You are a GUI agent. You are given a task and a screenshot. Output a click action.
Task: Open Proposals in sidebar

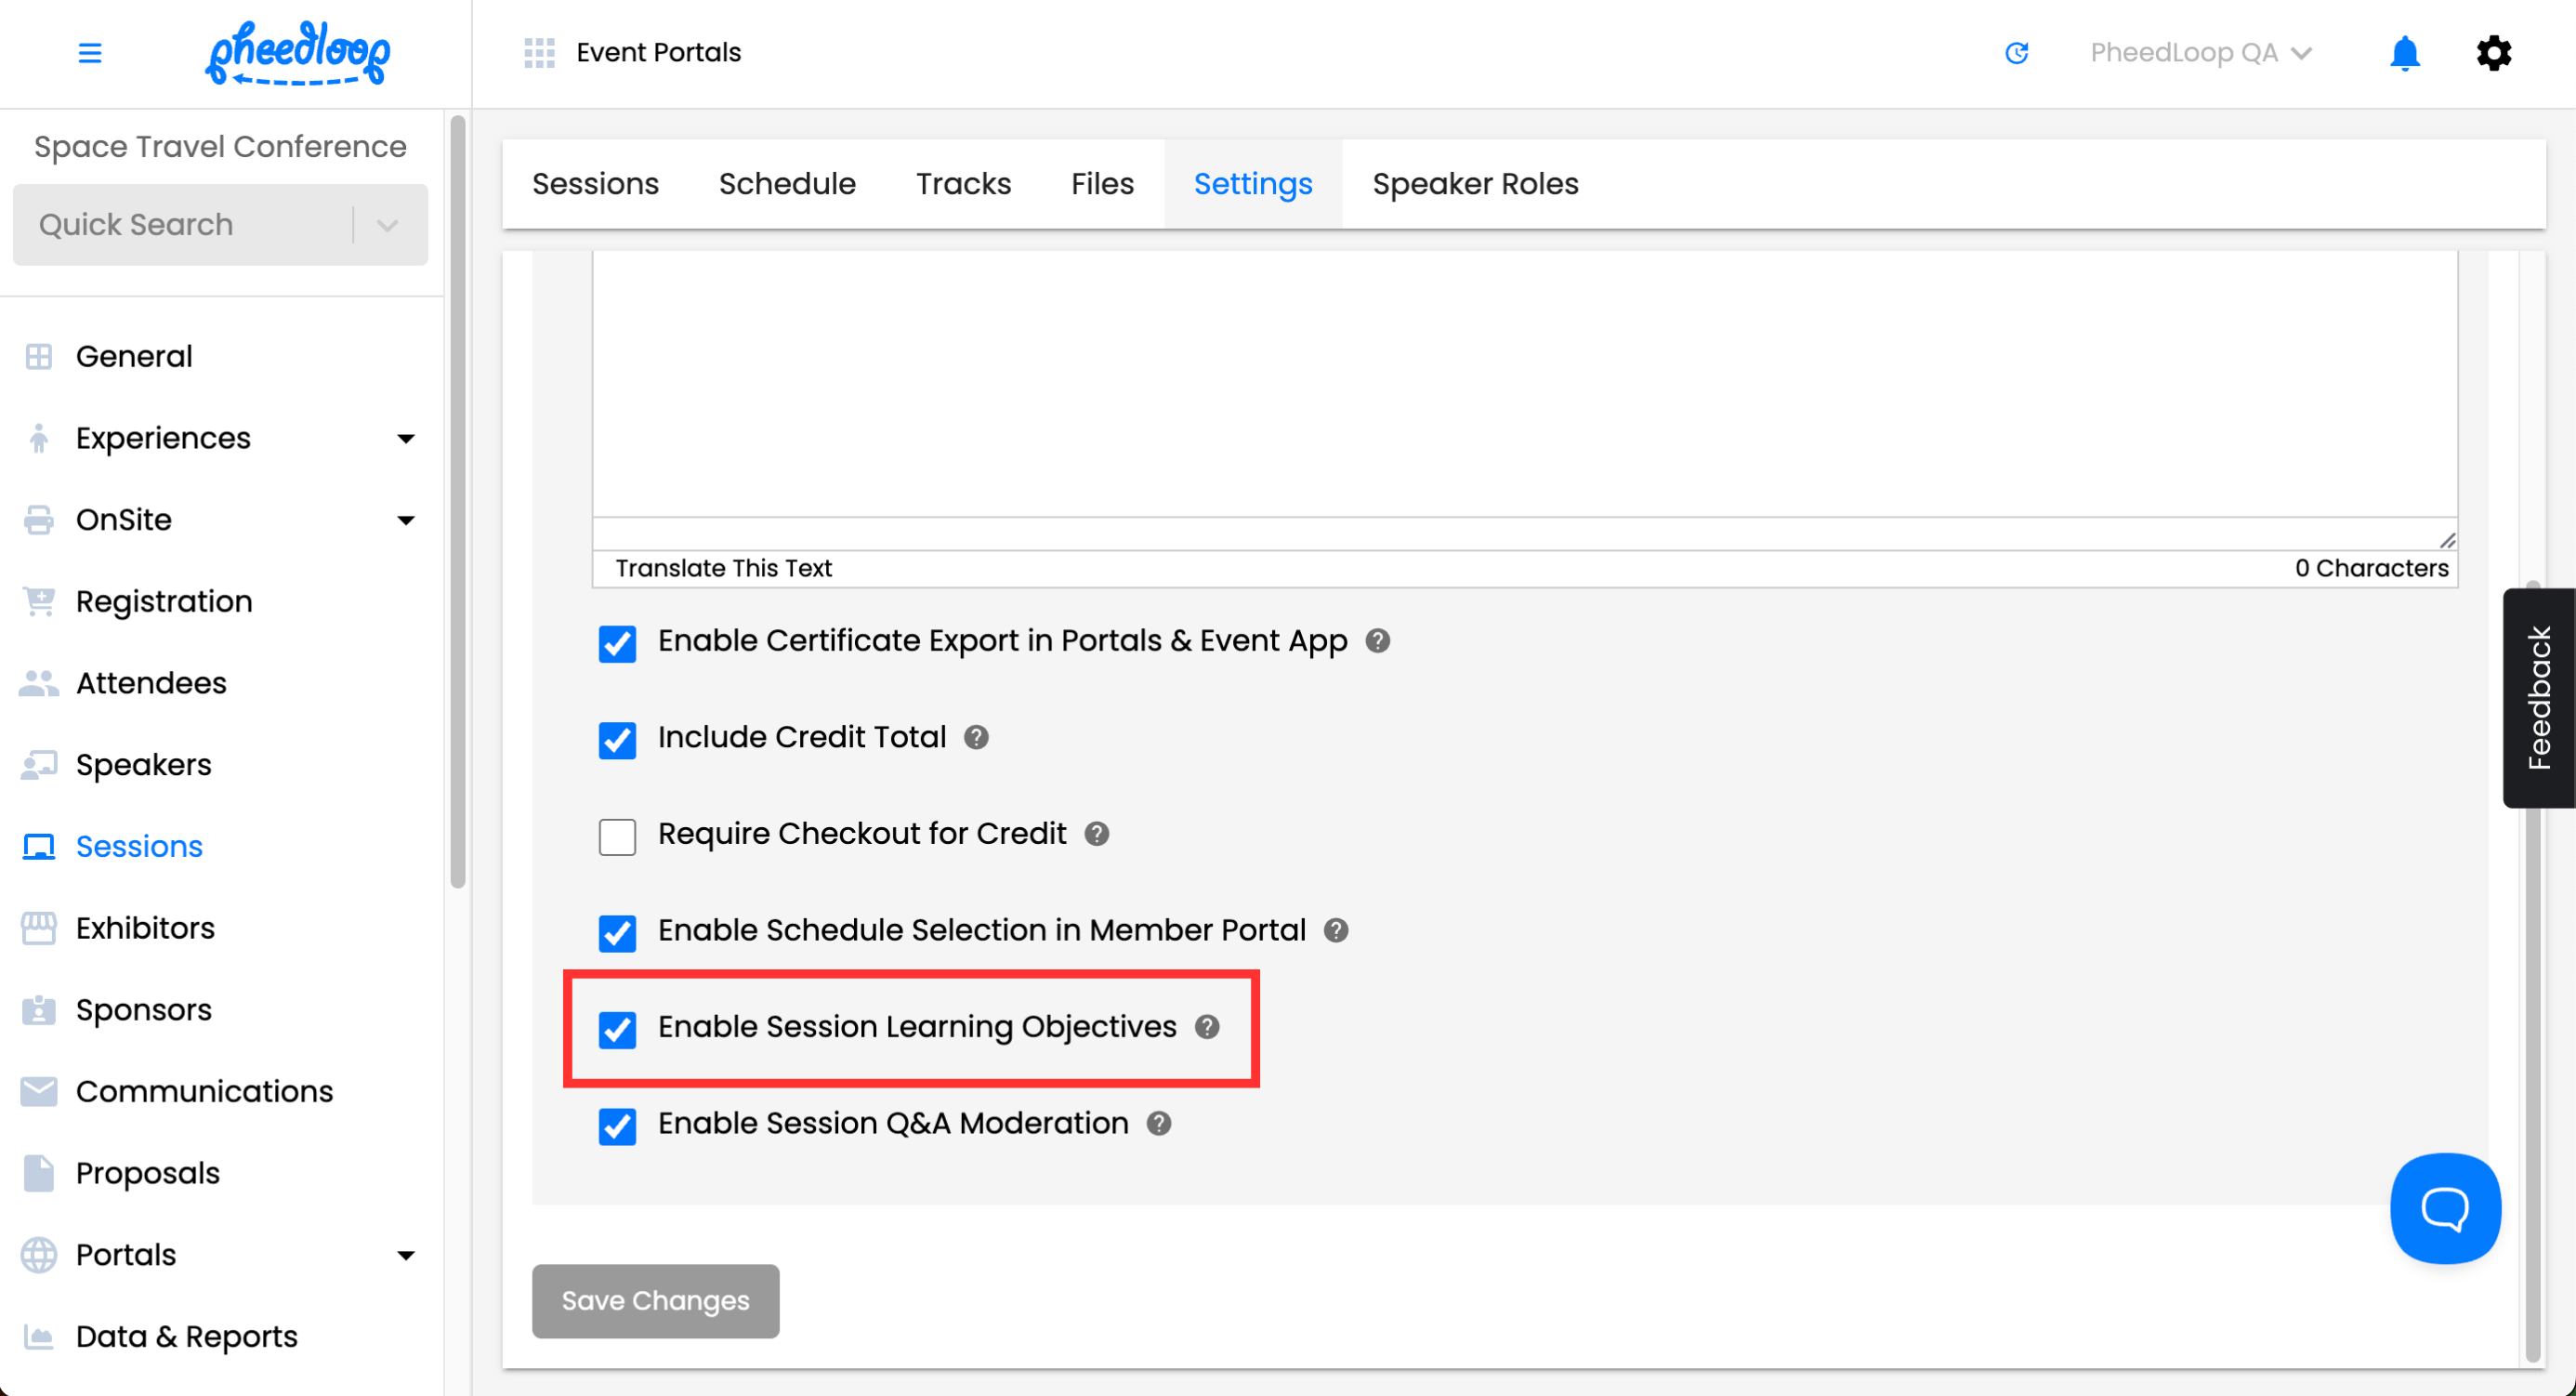pyautogui.click(x=147, y=1173)
